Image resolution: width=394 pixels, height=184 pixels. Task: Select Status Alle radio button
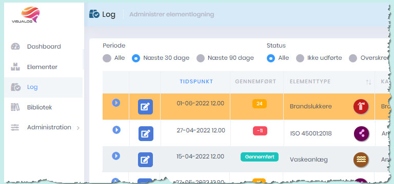tap(271, 58)
